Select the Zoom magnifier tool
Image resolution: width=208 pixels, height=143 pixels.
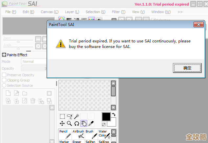point(69,124)
